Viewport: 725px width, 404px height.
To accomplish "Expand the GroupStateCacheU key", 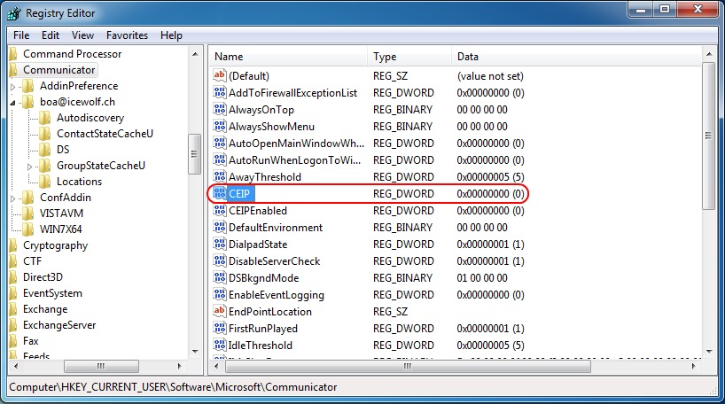I will [x=29, y=167].
